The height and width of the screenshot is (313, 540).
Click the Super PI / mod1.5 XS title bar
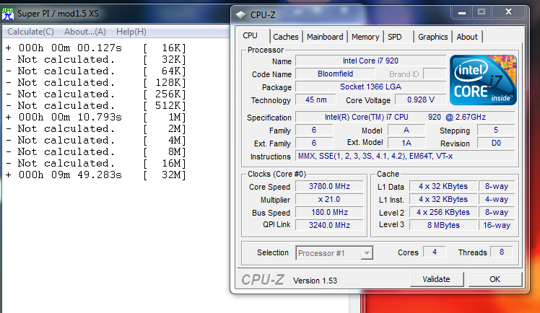click(x=116, y=14)
